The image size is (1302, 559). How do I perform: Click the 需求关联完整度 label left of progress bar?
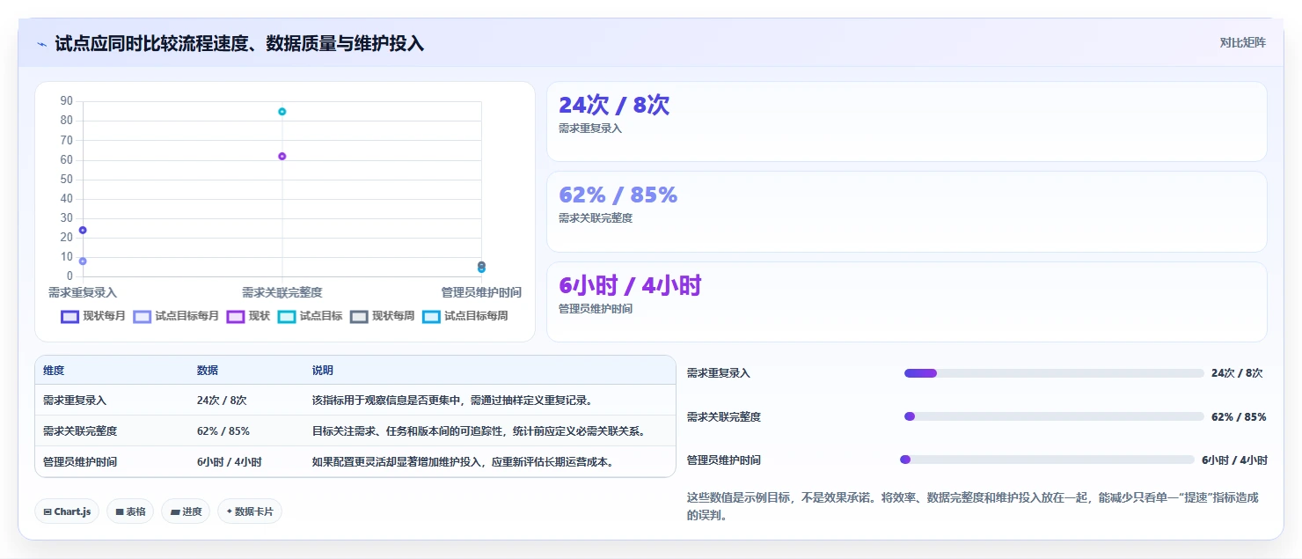tap(724, 416)
